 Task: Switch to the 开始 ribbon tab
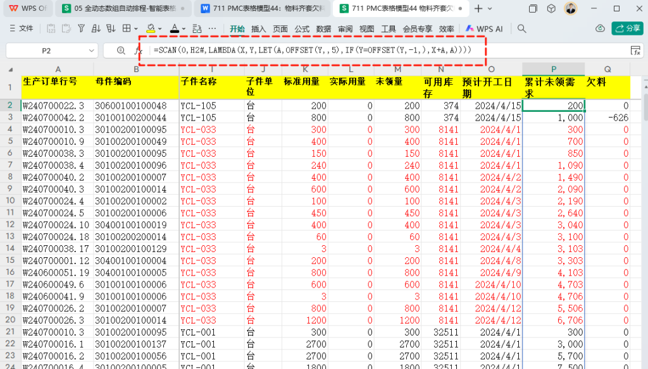(237, 29)
